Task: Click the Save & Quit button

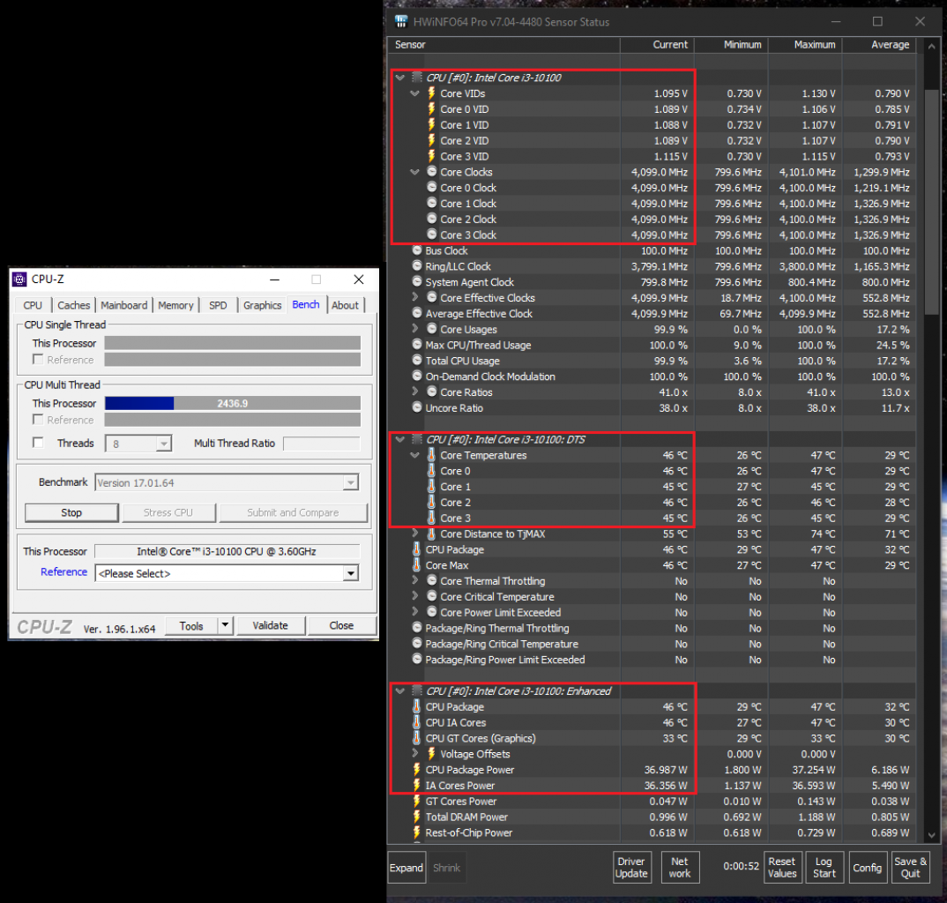Action: 910,868
